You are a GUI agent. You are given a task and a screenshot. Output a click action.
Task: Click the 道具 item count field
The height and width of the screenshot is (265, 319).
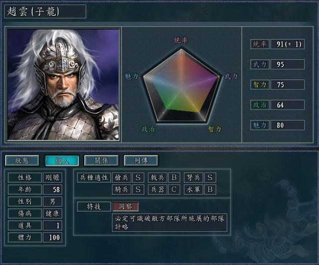pyautogui.click(x=52, y=225)
